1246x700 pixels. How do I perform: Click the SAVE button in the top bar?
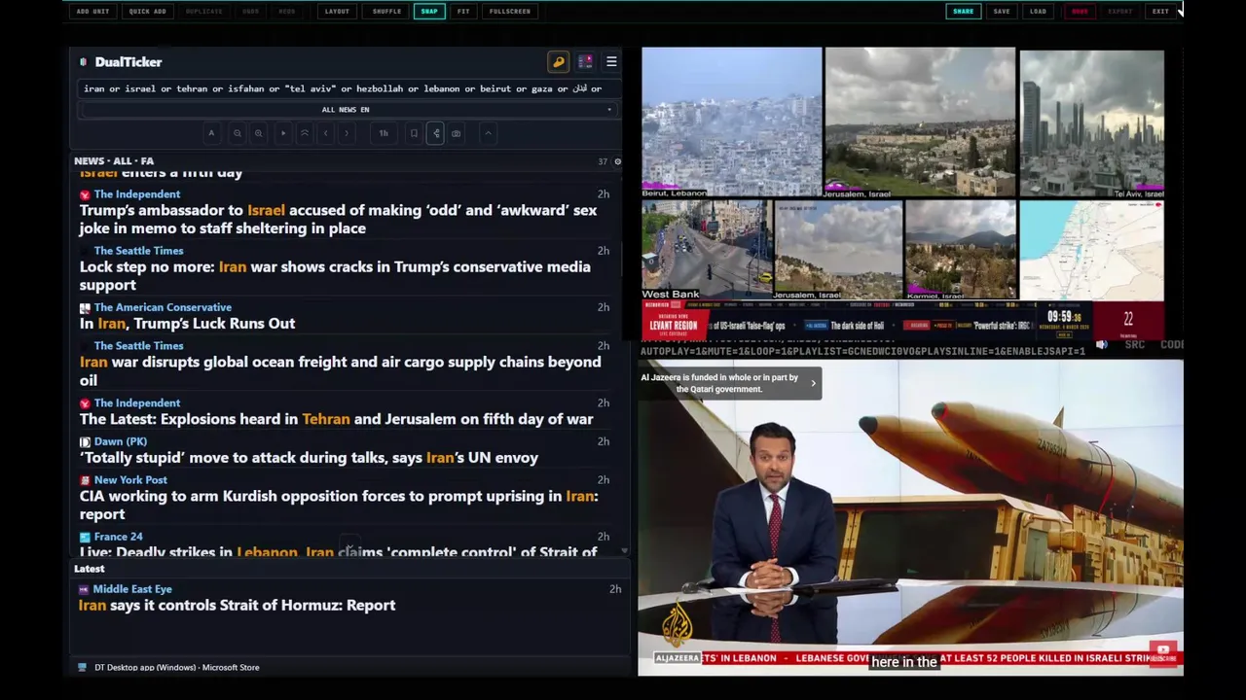point(1002,12)
